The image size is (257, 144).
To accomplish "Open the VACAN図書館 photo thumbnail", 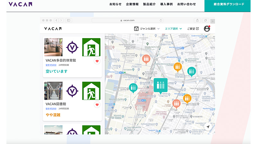I will [x=53, y=91].
